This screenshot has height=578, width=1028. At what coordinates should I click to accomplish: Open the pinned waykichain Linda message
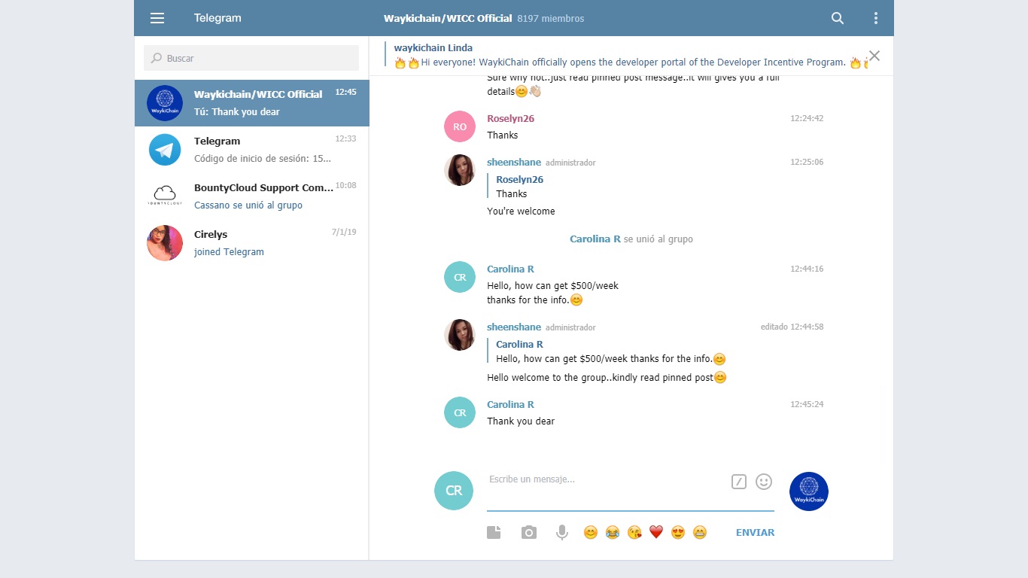click(626, 56)
